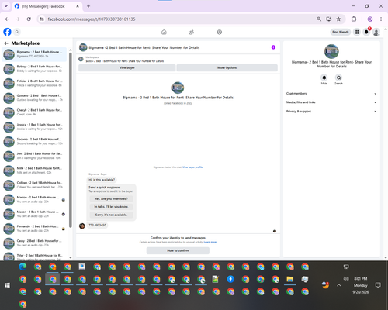Expand the Chat members section
The width and height of the screenshot is (388, 310).
click(x=331, y=94)
